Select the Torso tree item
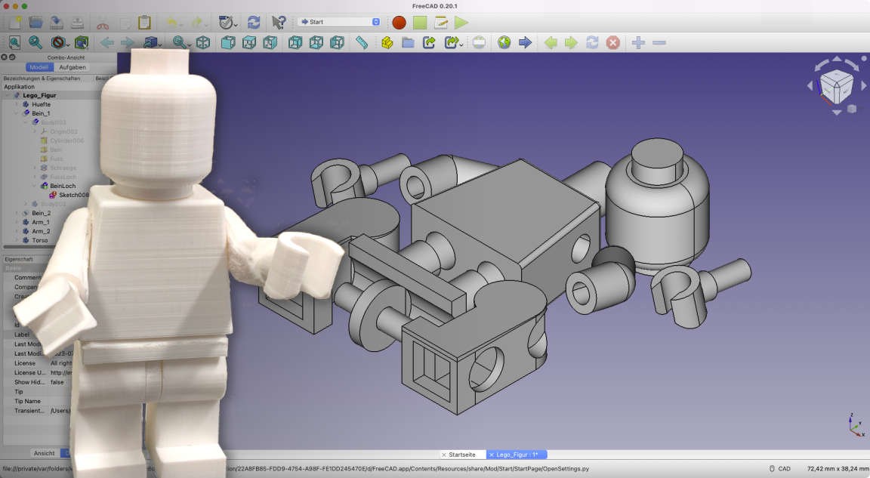870x478 pixels. point(40,240)
